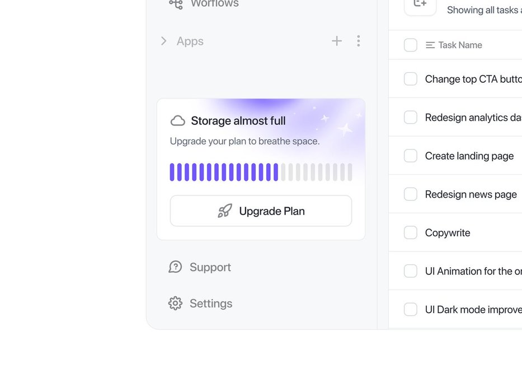Click the add folder icon button
The height and width of the screenshot is (392, 522).
point(420,4)
